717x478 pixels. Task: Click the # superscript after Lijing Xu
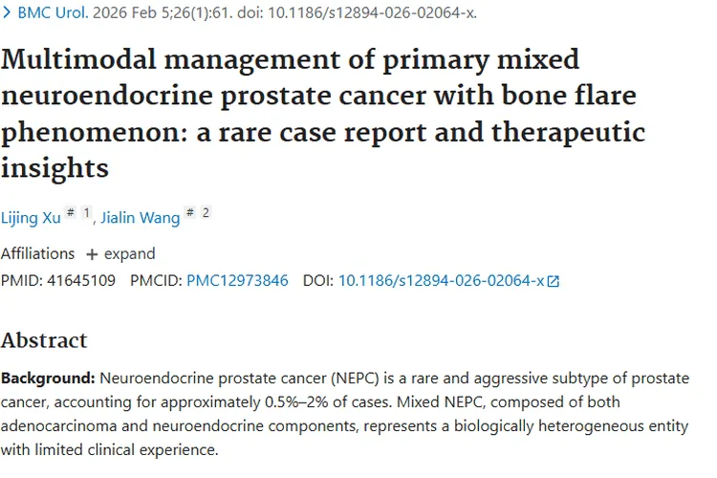point(71,214)
